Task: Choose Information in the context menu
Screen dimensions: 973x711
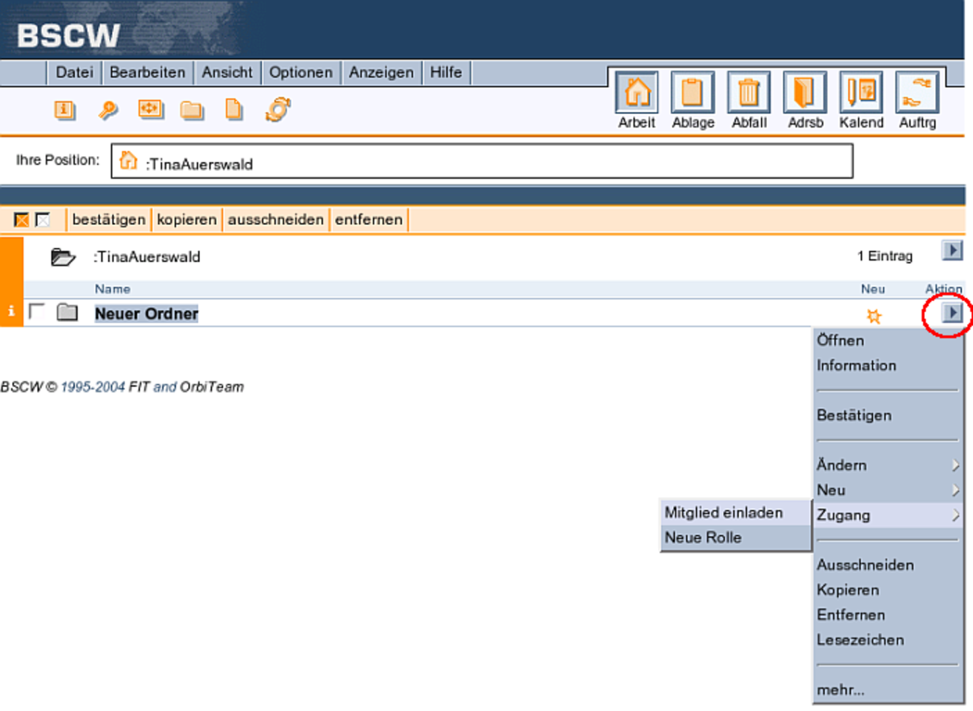Action: pos(889,365)
